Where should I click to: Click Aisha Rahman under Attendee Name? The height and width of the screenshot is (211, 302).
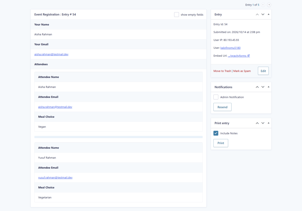pyautogui.click(x=47, y=87)
